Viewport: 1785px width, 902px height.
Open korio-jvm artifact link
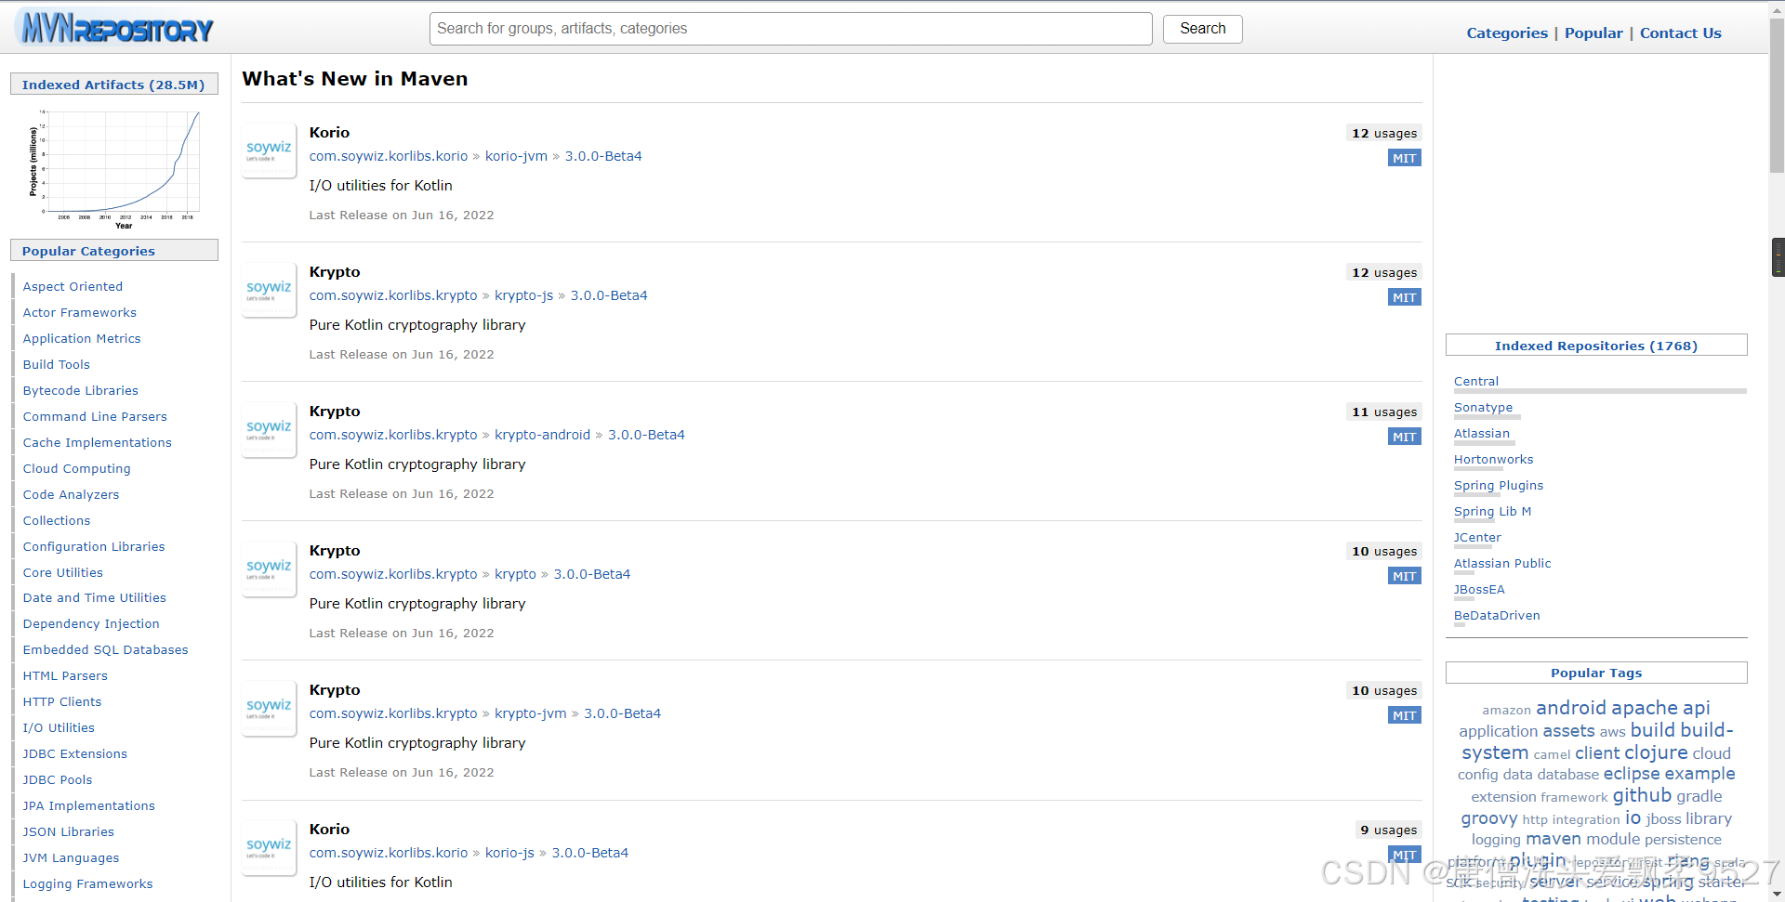(x=516, y=156)
